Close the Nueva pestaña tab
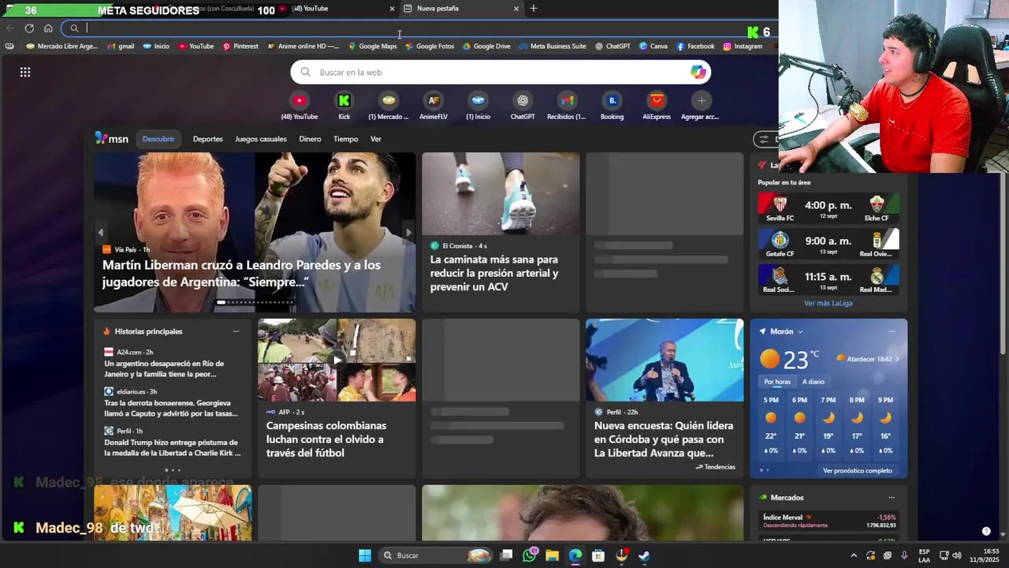 516,9
